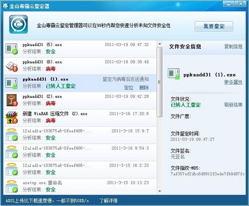This screenshot has height=206, width=249.
Task: Click the ppkaadd31 (2).exe virus icon
Action: [x=12, y=100]
